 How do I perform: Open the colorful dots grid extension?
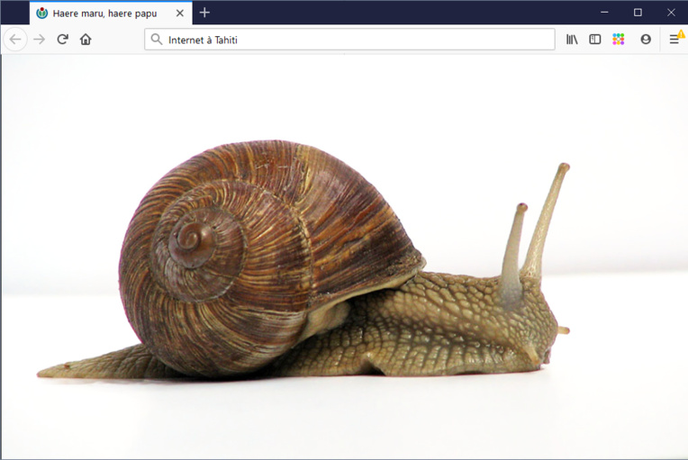pyautogui.click(x=619, y=40)
